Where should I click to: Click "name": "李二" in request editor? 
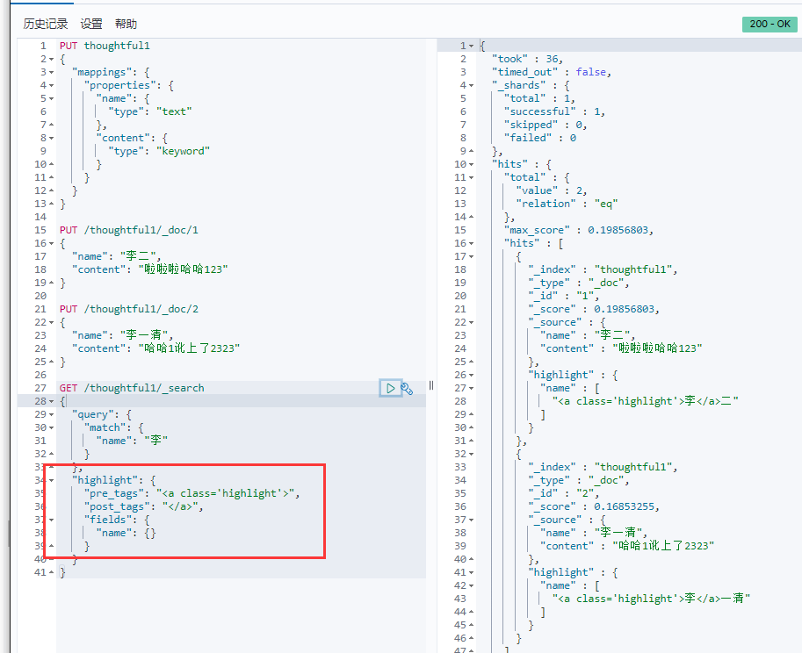click(x=117, y=256)
